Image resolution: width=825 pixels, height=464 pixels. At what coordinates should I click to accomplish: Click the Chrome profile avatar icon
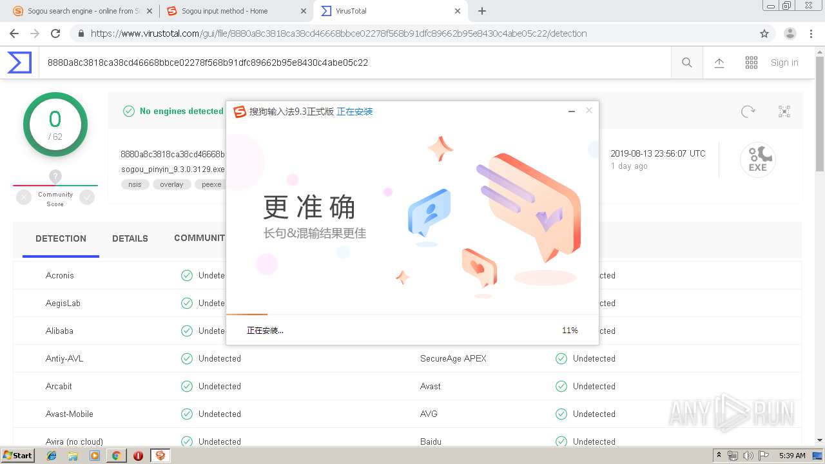point(790,34)
